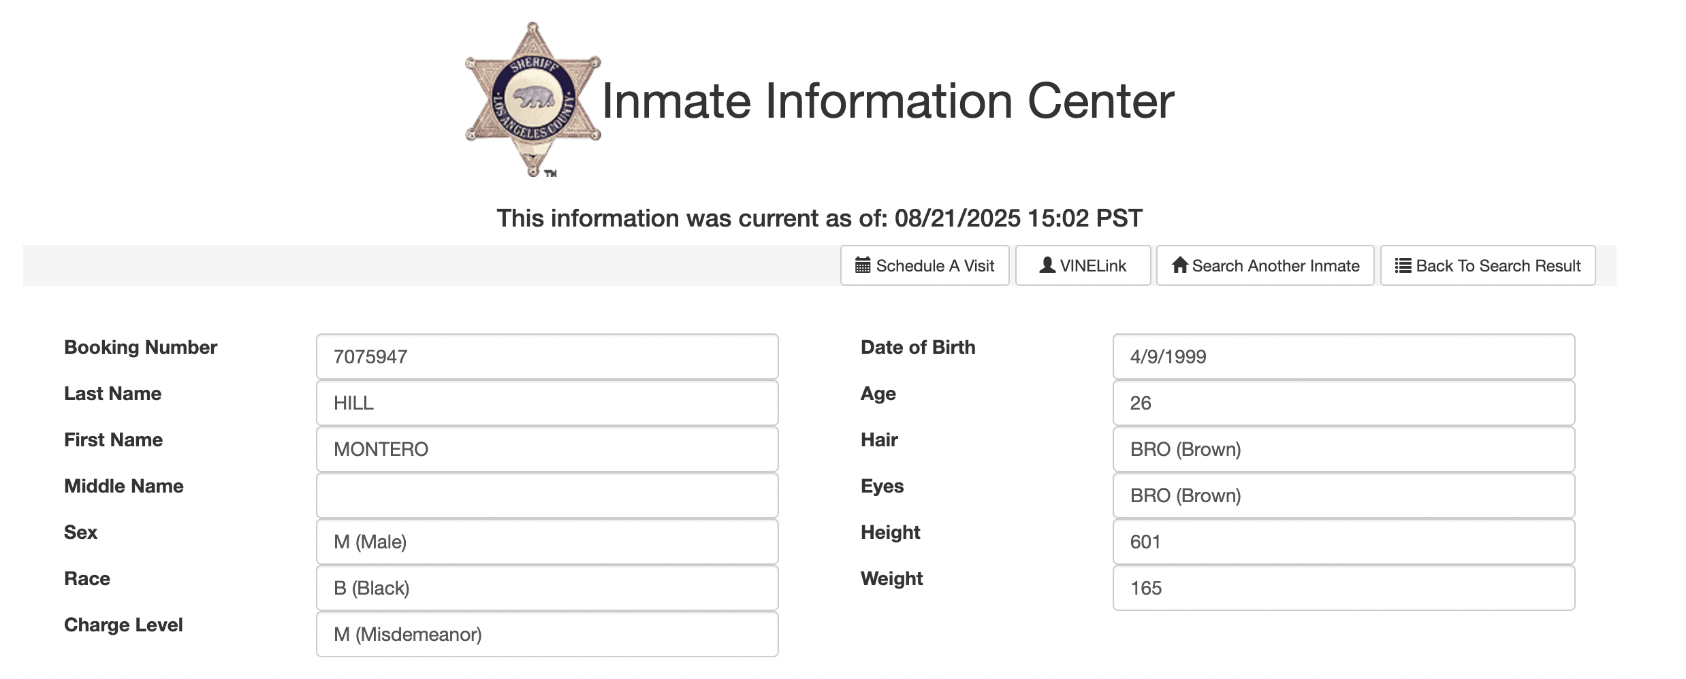Click the Hair field showing BRO (Brown)

(x=1343, y=449)
